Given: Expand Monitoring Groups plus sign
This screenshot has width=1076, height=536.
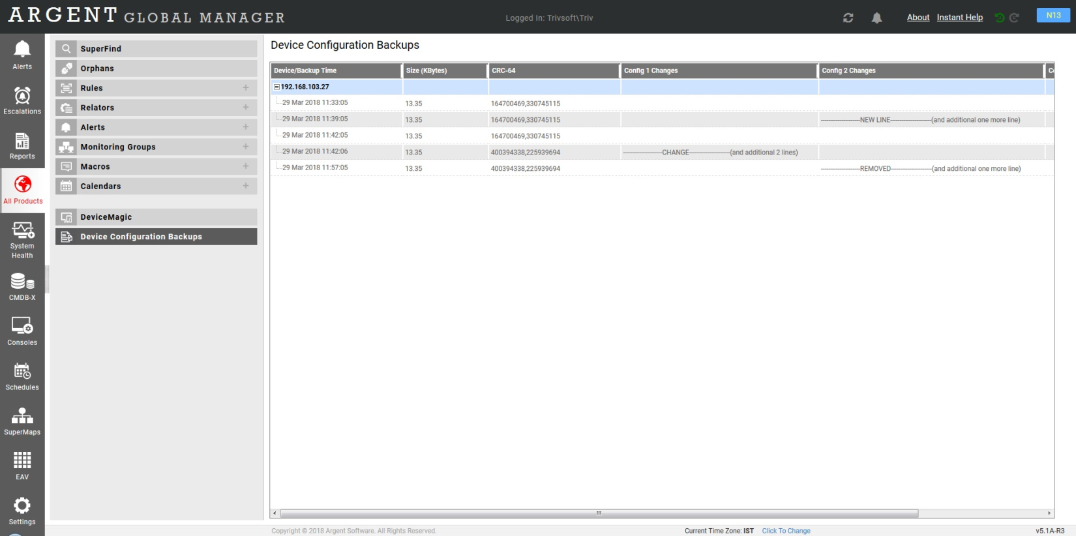Looking at the screenshot, I should click(246, 147).
